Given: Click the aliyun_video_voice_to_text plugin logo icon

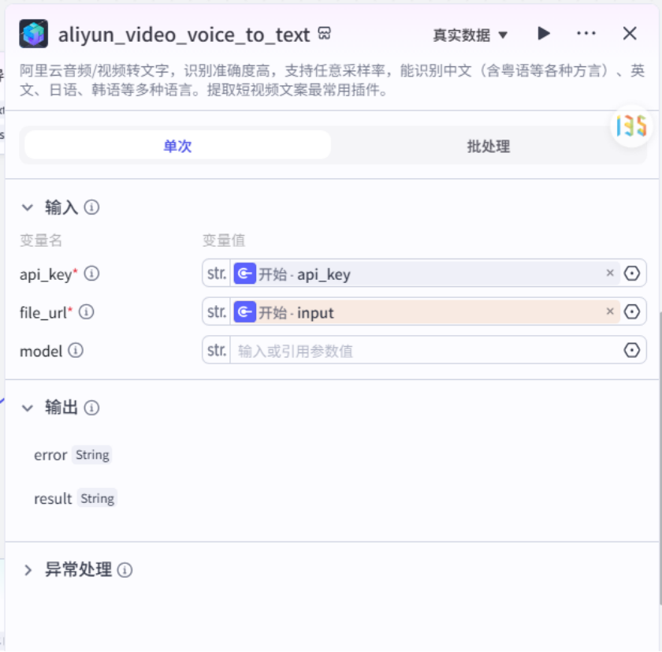Looking at the screenshot, I should coord(33,34).
